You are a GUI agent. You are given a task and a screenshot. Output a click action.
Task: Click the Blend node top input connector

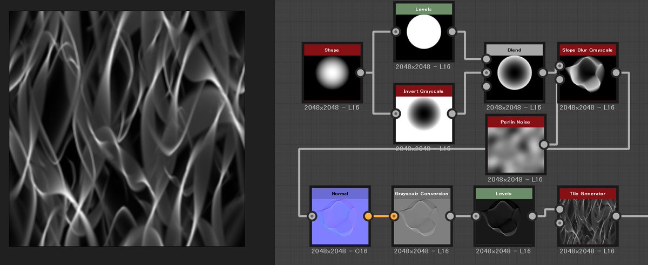pos(486,59)
